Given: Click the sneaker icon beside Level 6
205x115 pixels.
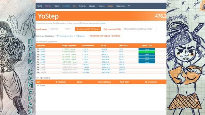Looking at the screenshot, I should (38, 62).
